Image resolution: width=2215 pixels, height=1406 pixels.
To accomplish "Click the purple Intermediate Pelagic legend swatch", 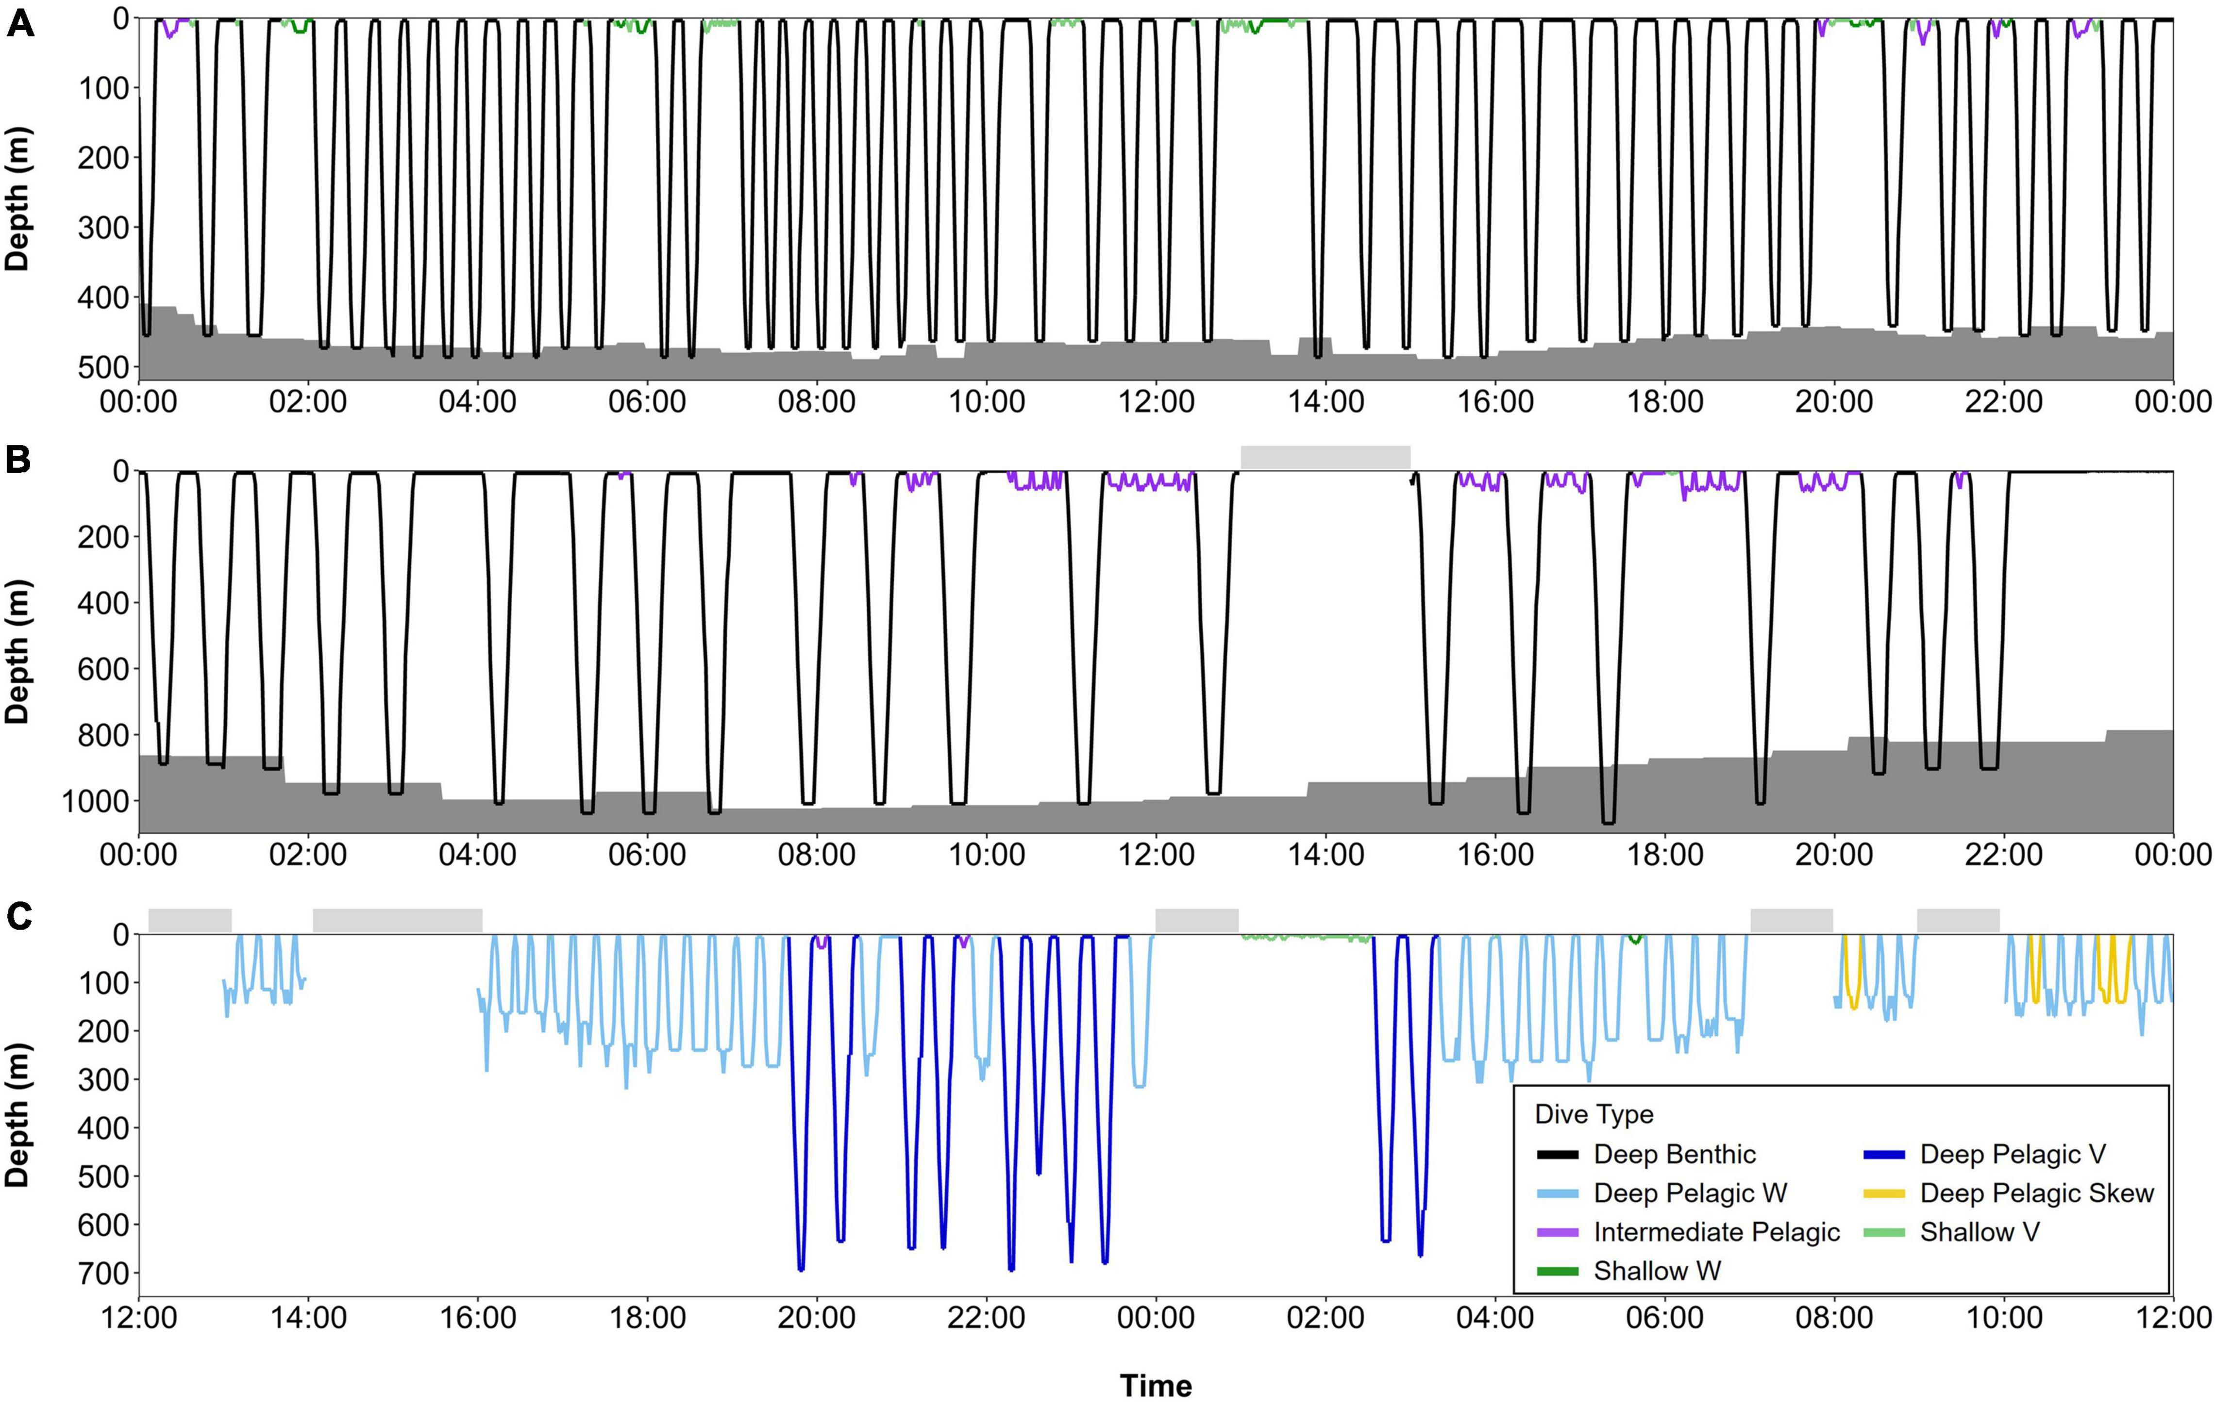I will [1557, 1232].
